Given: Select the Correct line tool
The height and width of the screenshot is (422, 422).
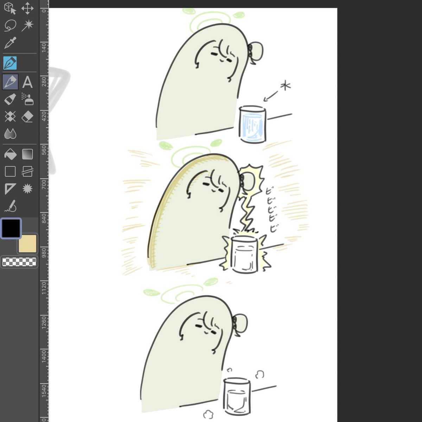Looking at the screenshot, I should click(10, 206).
